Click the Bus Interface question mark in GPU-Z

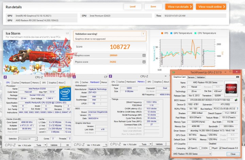click(x=238, y=109)
